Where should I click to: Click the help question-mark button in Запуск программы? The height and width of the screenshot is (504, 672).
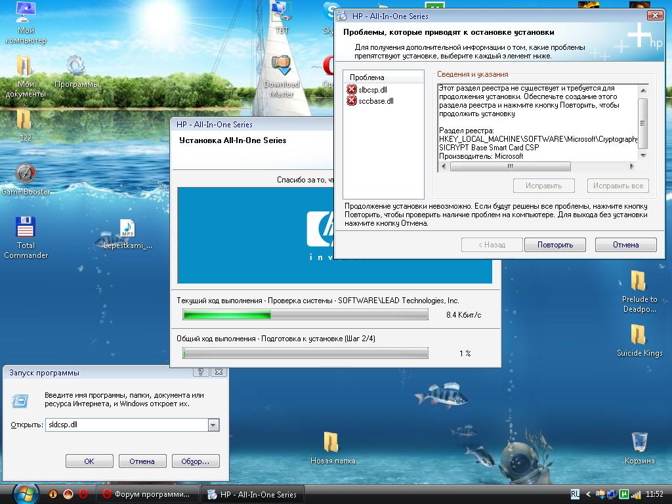[x=201, y=372]
